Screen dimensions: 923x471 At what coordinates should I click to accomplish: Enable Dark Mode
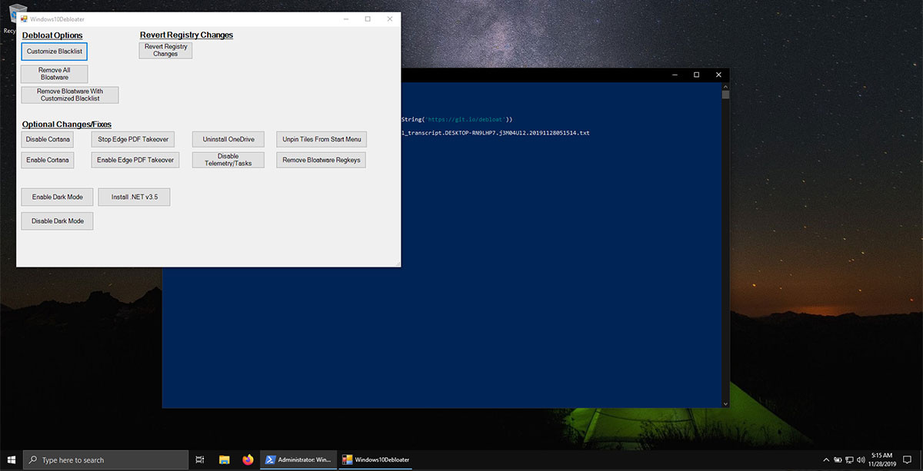point(57,197)
